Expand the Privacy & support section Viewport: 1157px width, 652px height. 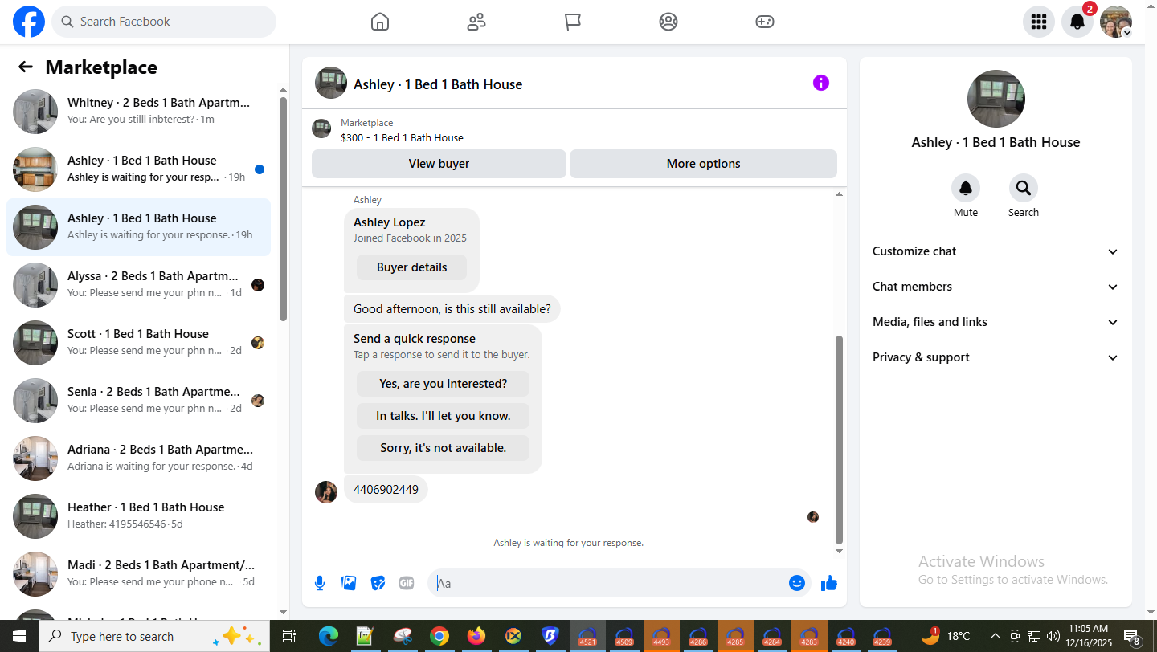coord(996,357)
